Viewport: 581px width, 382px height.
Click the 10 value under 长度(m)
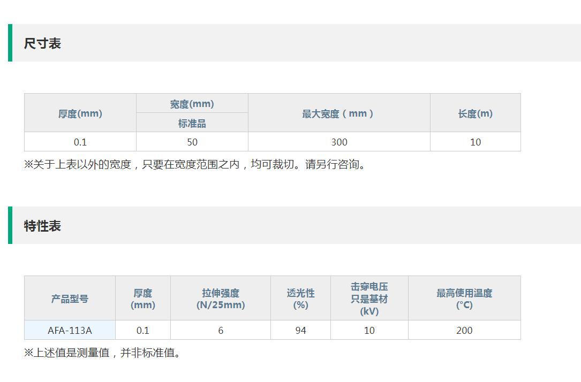(x=476, y=142)
